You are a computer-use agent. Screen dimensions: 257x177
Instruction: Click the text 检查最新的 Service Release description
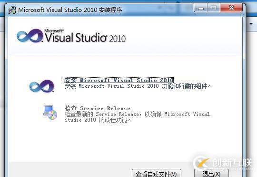point(137,117)
